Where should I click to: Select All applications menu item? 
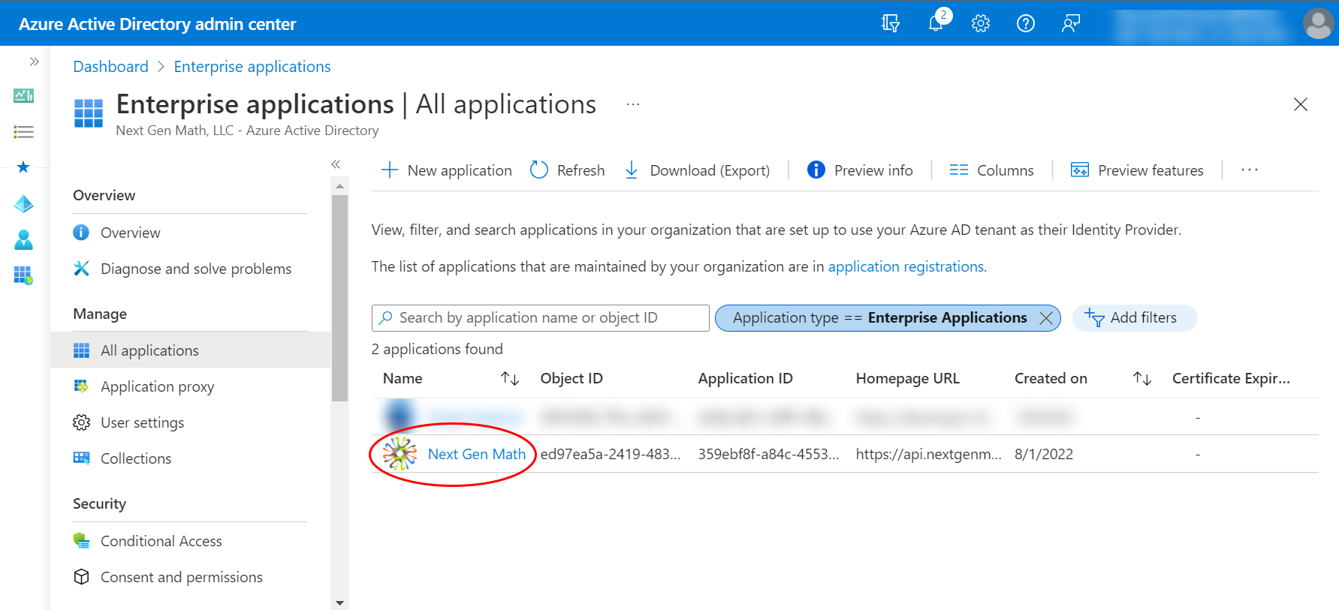(x=190, y=350)
